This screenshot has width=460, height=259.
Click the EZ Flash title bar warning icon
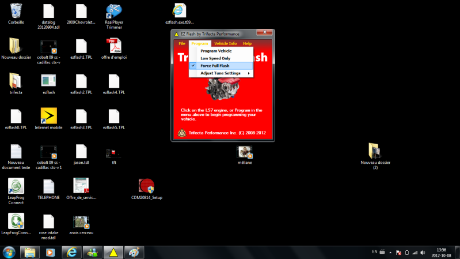(x=176, y=34)
